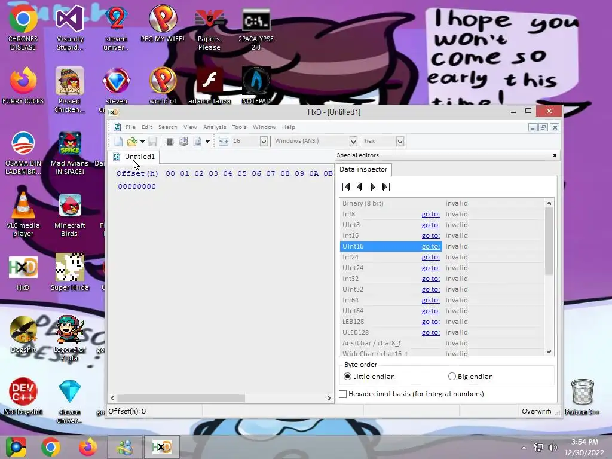The width and height of the screenshot is (612, 459).
Task: Open disk toolbar icon in HxD
Action: [183, 141]
